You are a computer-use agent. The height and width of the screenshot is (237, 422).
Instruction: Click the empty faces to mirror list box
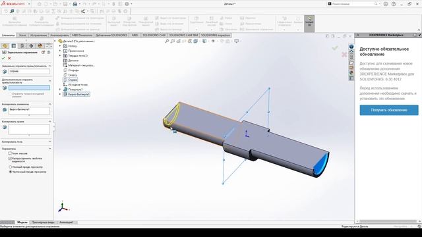coord(29,130)
